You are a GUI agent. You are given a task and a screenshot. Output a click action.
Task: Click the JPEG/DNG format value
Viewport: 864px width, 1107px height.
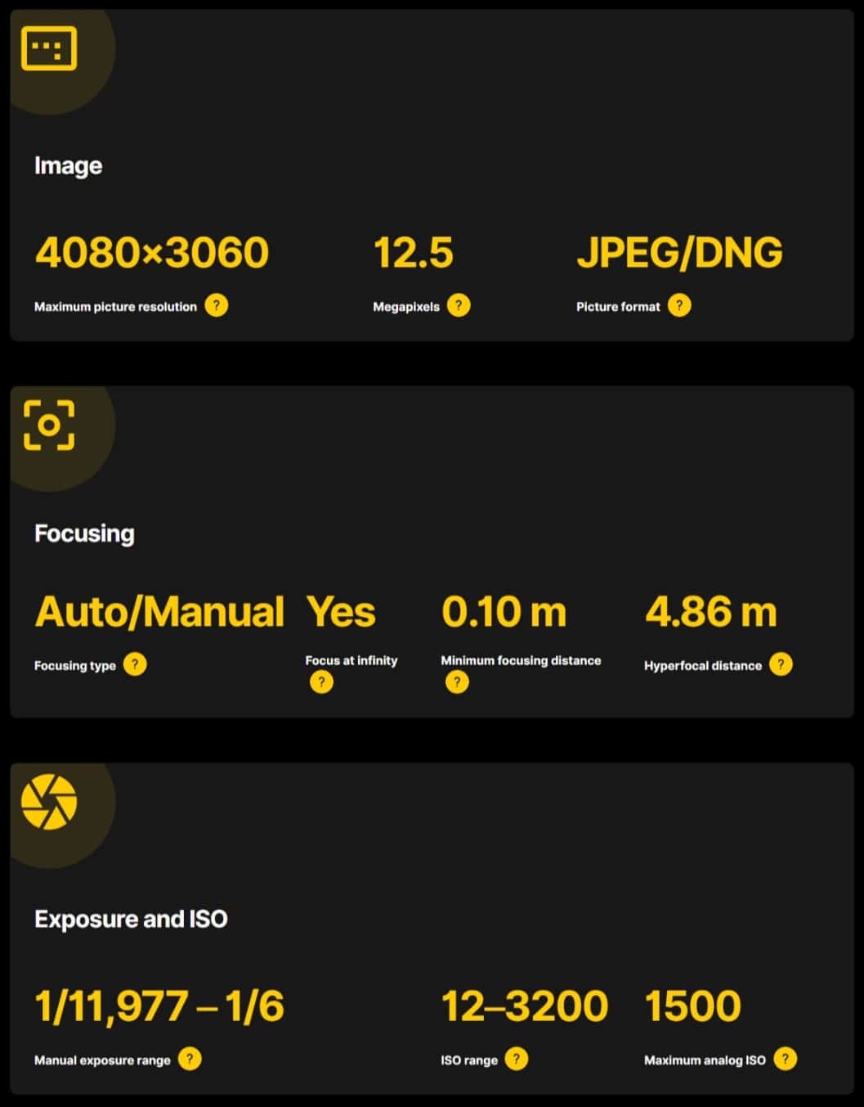(x=679, y=252)
